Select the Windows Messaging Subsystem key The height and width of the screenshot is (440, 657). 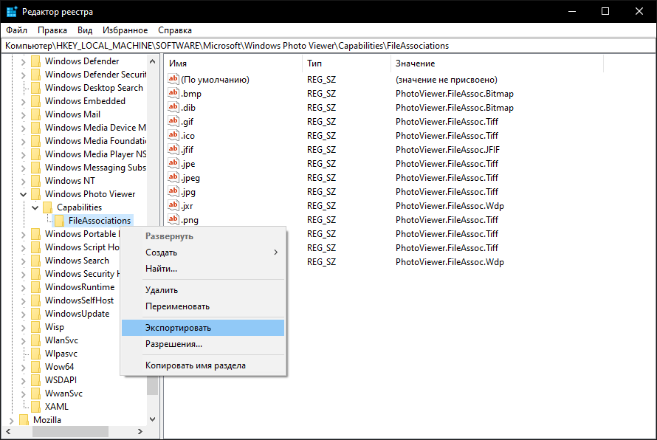(x=95, y=168)
